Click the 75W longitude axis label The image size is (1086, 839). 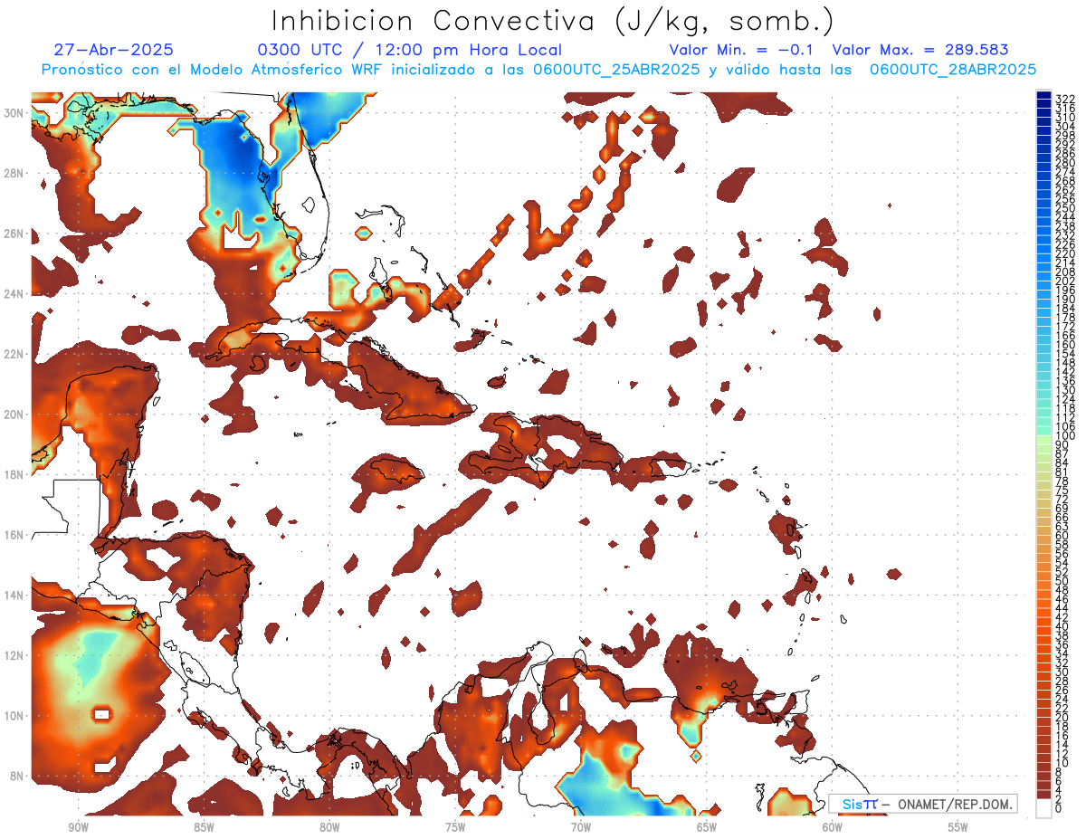pyautogui.click(x=455, y=827)
